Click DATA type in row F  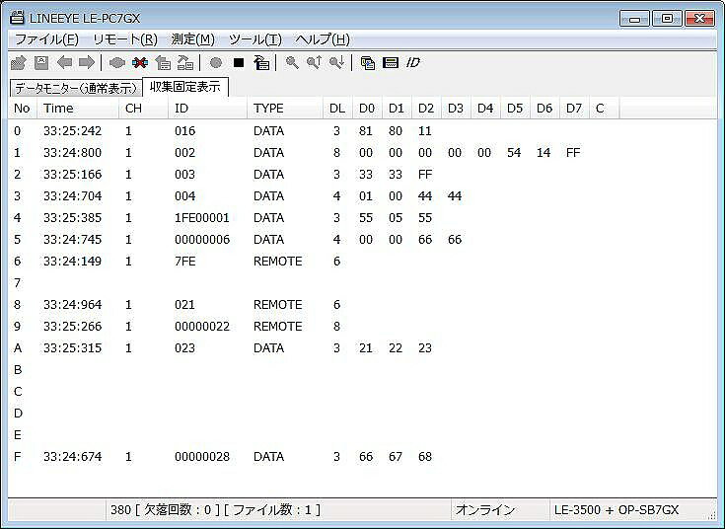pyautogui.click(x=268, y=457)
